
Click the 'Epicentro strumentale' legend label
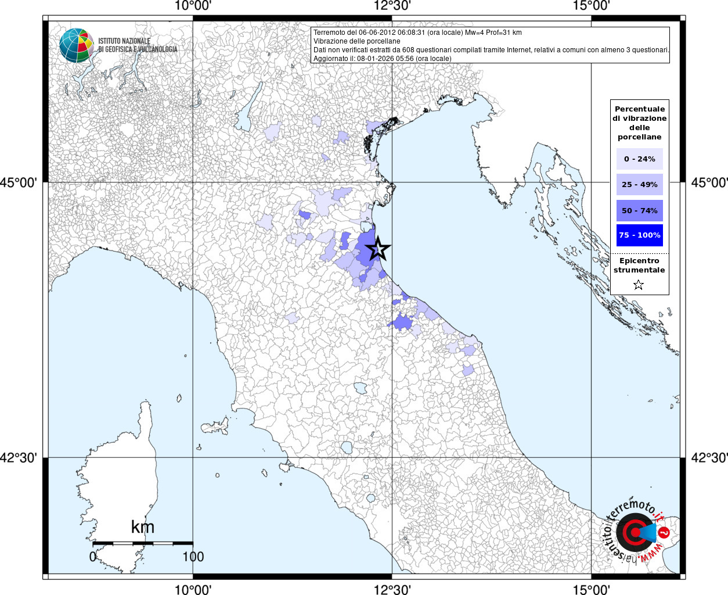[x=639, y=266]
